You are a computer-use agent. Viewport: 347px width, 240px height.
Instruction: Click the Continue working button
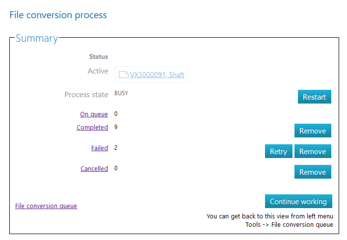pos(298,202)
